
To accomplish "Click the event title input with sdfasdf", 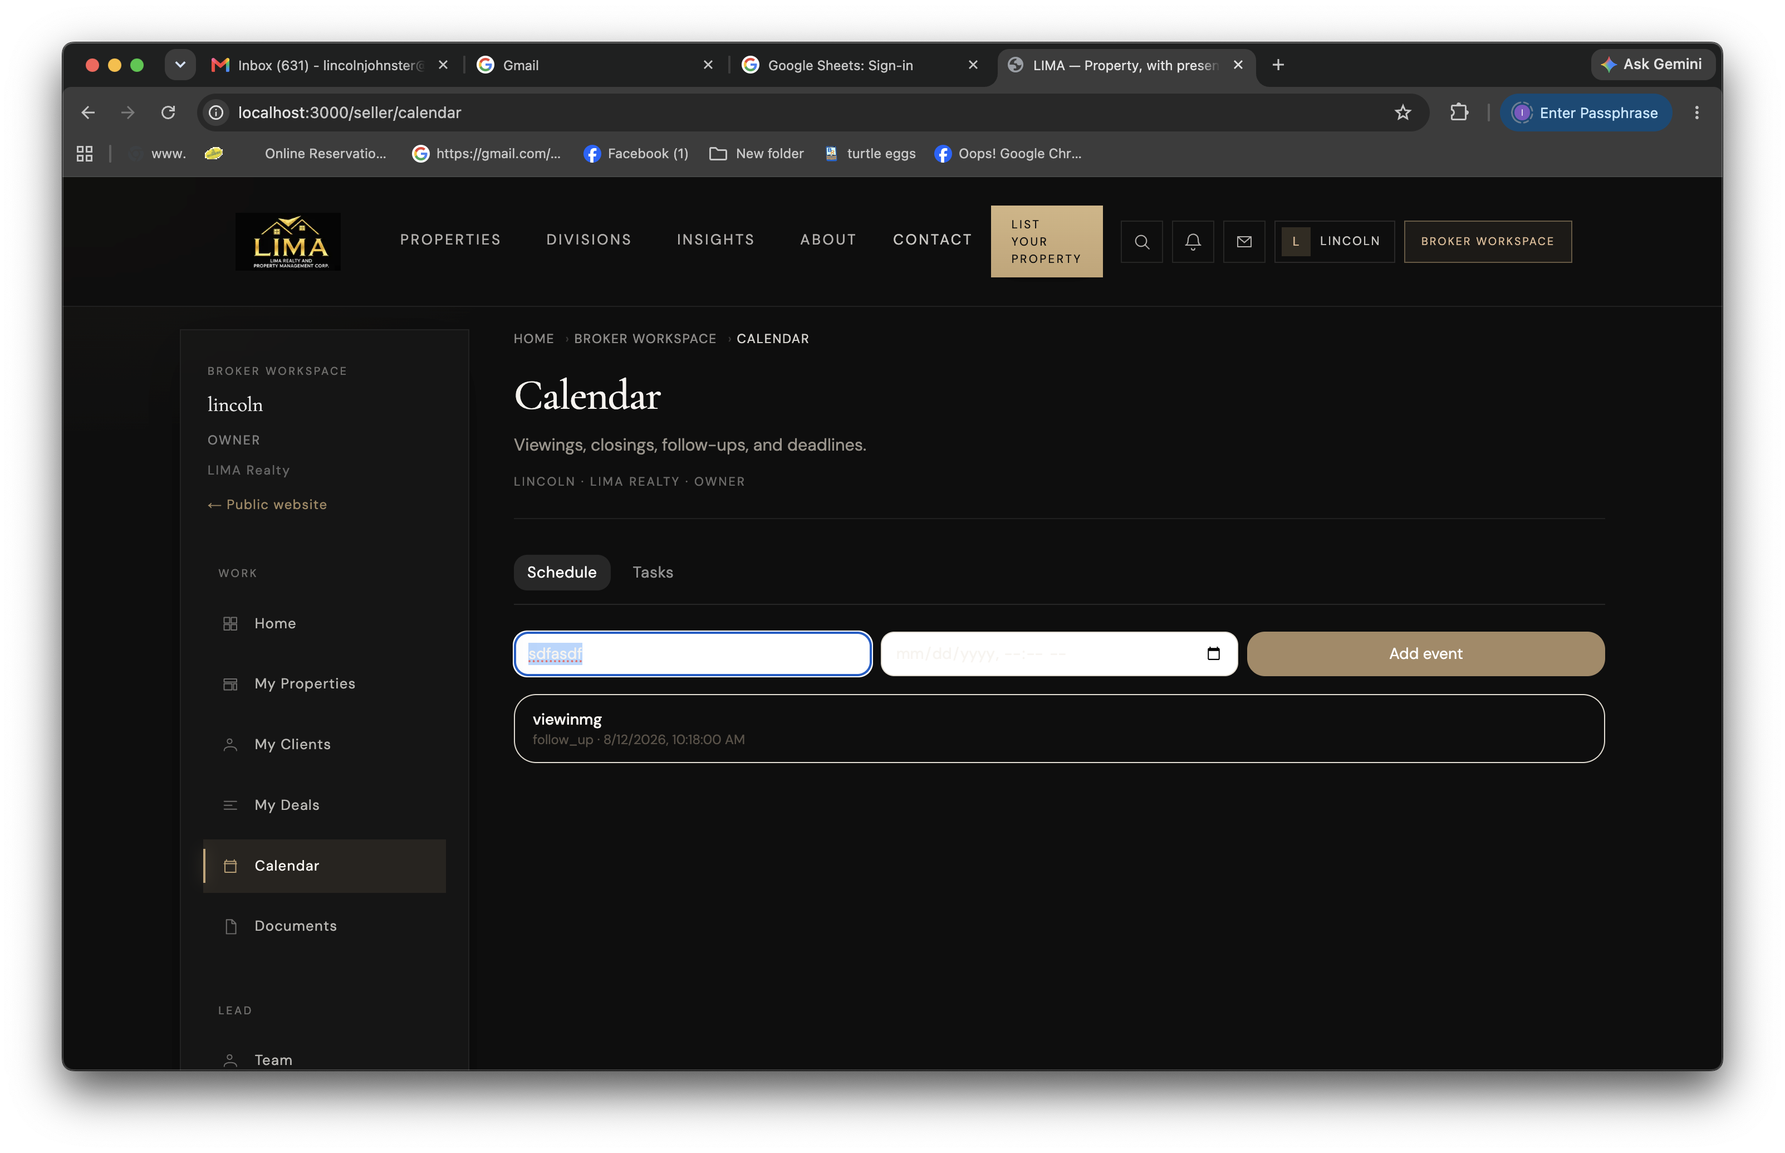I will 692,653.
